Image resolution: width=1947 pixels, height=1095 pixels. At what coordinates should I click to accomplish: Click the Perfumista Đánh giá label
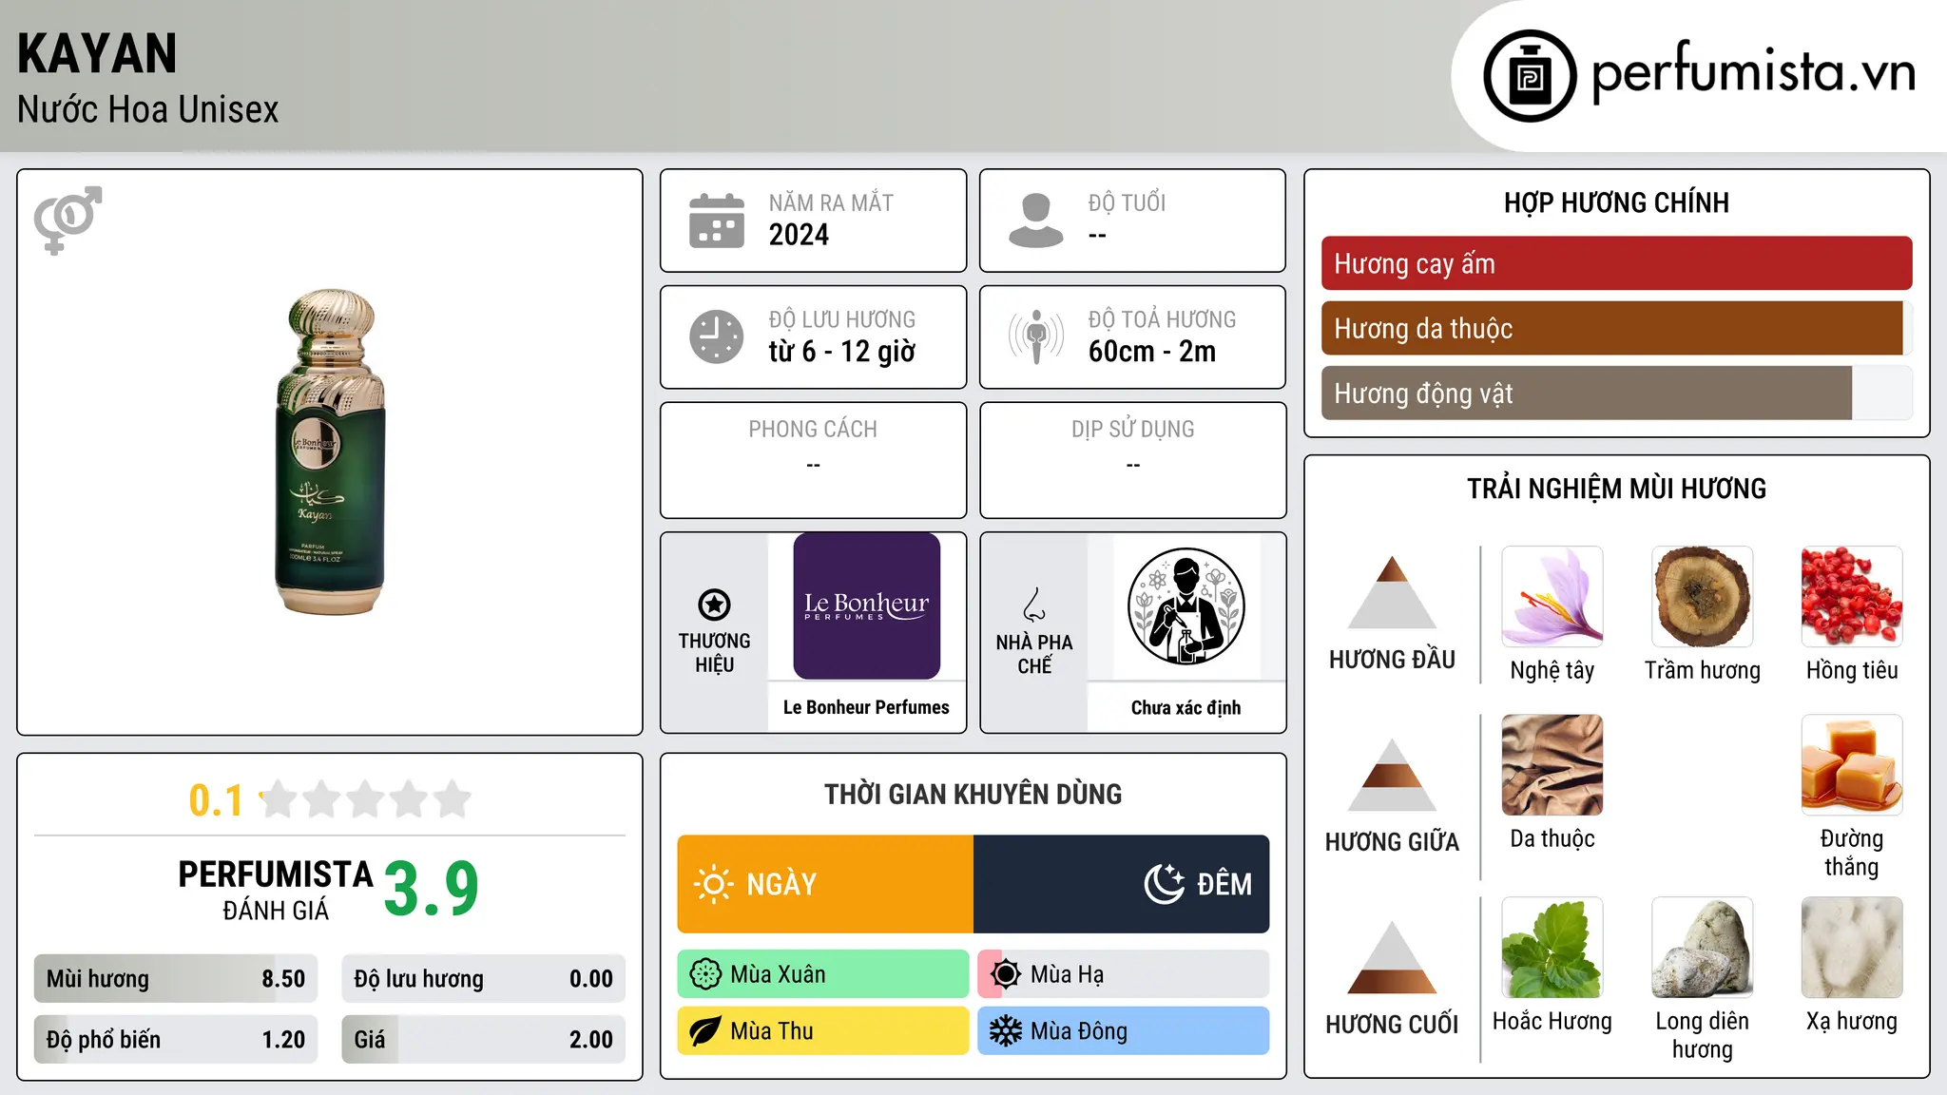click(276, 890)
